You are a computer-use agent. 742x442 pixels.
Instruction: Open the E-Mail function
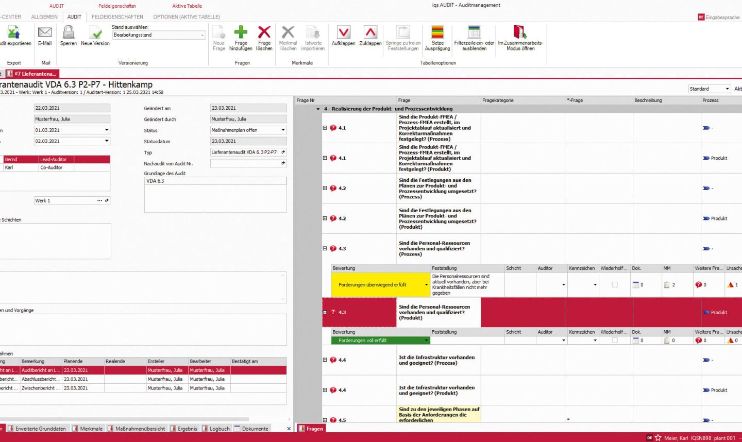tap(45, 36)
